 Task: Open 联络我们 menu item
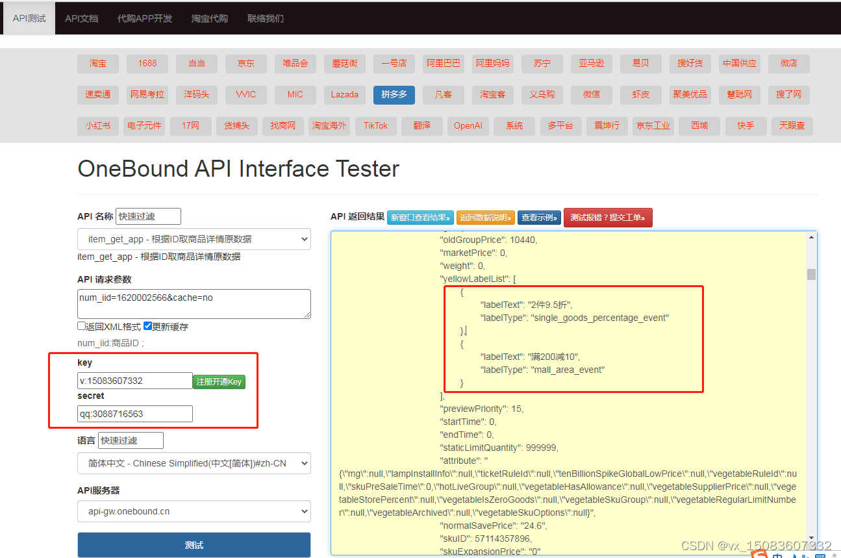coord(266,18)
